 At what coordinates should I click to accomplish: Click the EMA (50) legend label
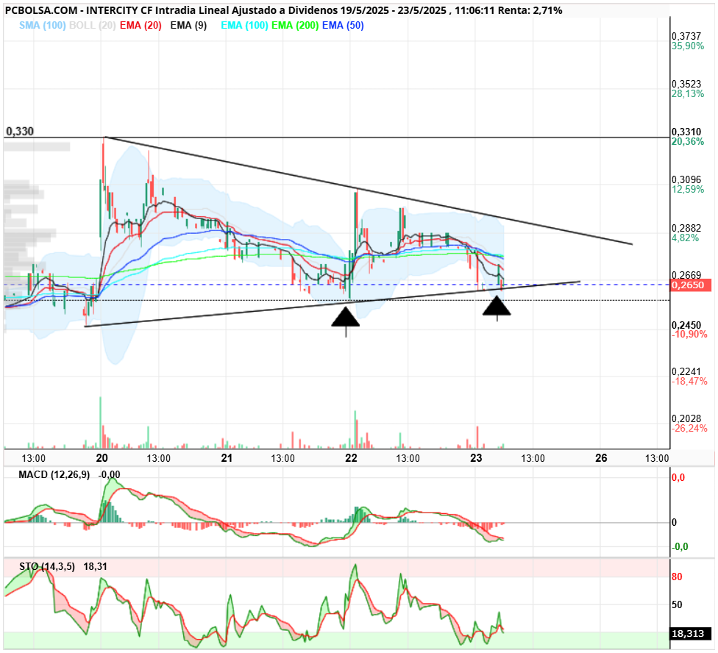pyautogui.click(x=343, y=26)
